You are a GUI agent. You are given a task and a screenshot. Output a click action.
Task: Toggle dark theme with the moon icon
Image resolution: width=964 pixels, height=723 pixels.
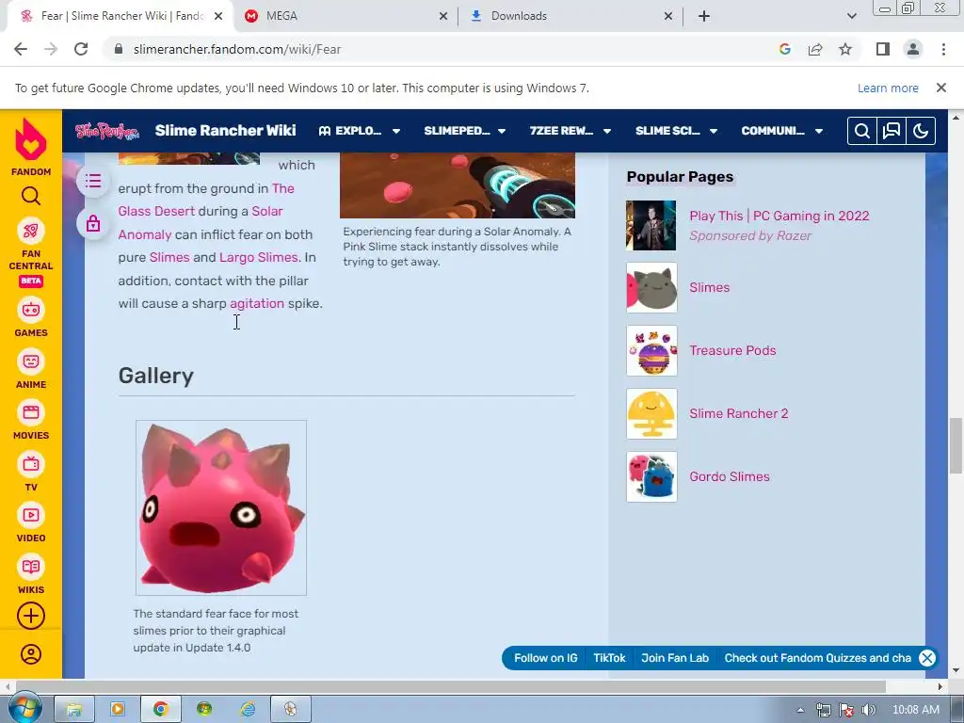[x=921, y=131]
